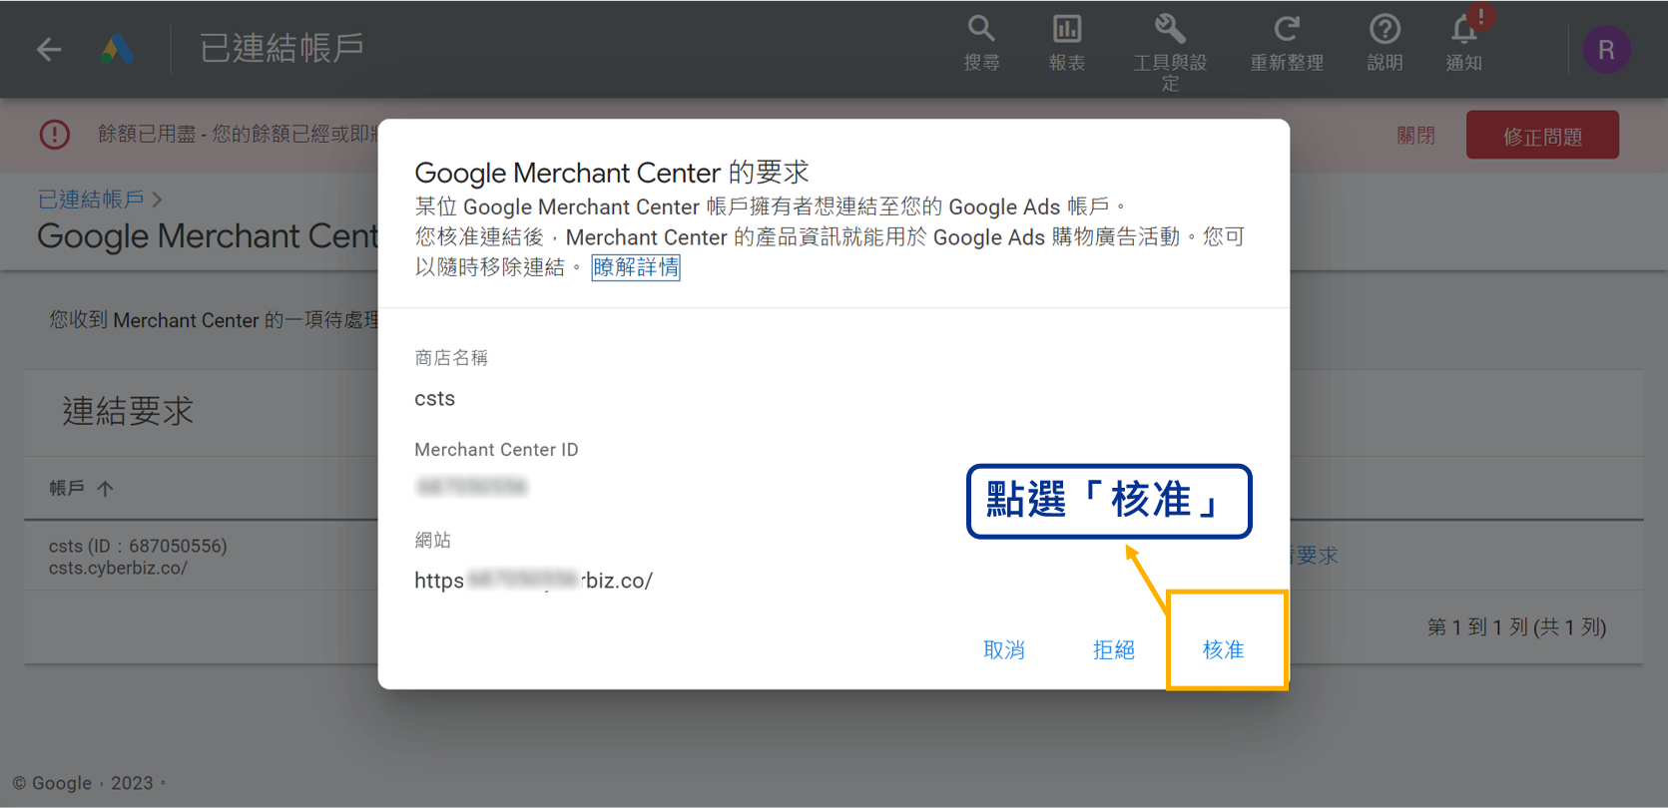Click the © Google，2023 footer text
This screenshot has width=1668, height=808.
pos(89,783)
